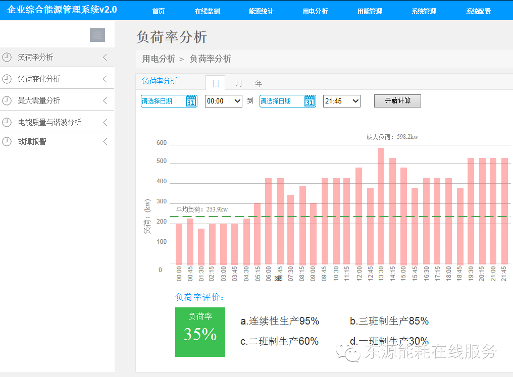Expand the 故障报警 sidebar chevron
The width and height of the screenshot is (513, 377).
coord(105,142)
